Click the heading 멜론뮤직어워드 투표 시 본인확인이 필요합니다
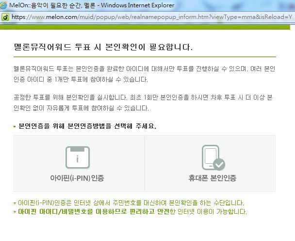This screenshot has width=295, height=241. click(103, 47)
